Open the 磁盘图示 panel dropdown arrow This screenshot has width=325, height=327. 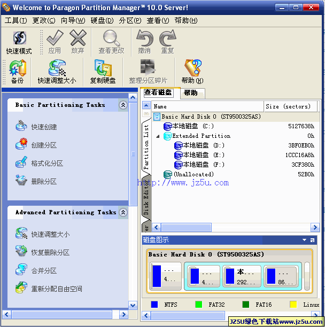tap(304, 240)
